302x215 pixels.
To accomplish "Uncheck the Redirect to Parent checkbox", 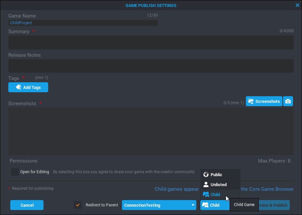I will click(x=78, y=205).
